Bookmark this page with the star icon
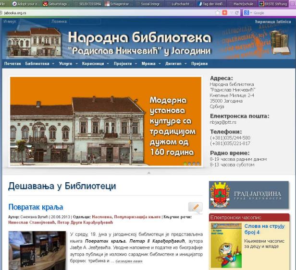Viewport: 296px width, 270px height. (x=218, y=13)
